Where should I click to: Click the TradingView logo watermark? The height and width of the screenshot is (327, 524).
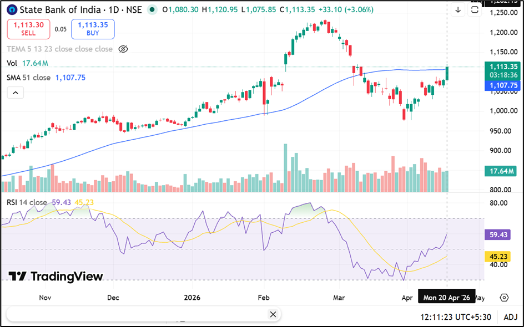click(x=56, y=277)
